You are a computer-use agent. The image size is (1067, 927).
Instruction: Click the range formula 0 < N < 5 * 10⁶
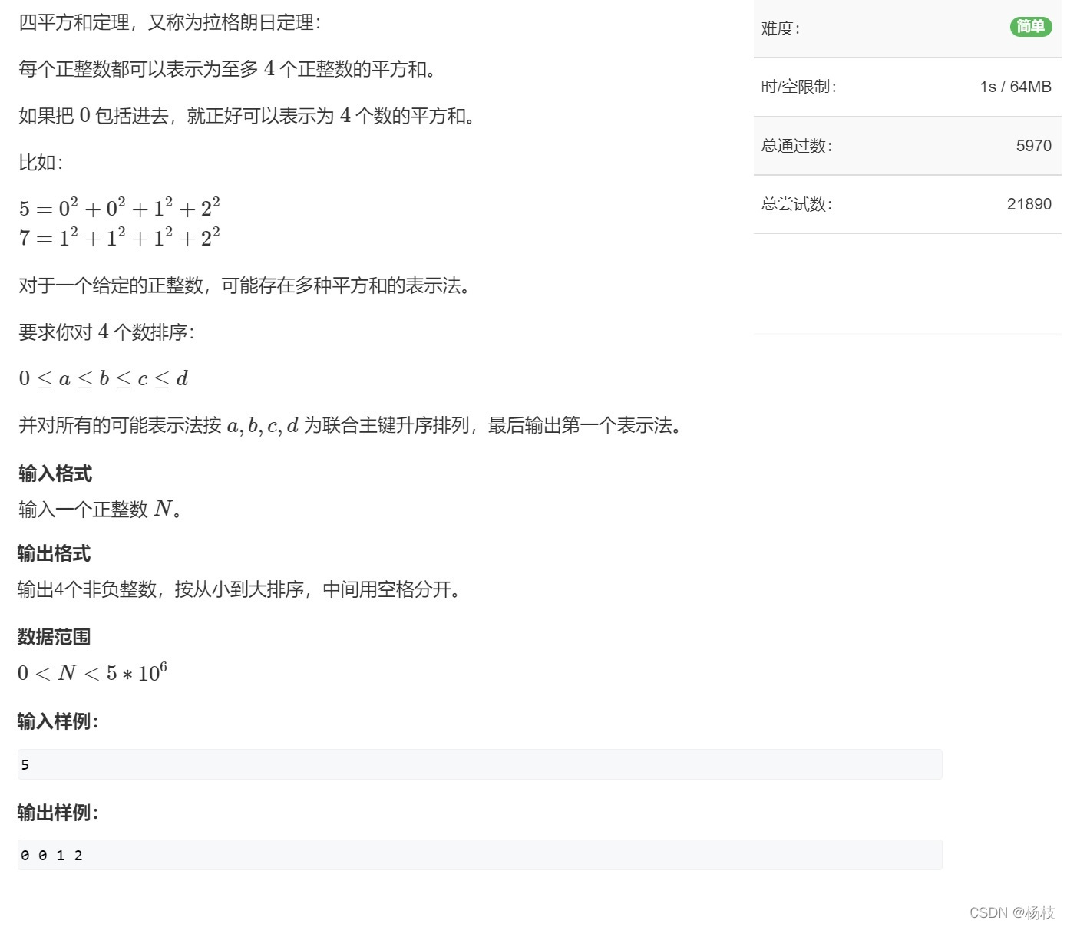[92, 672]
